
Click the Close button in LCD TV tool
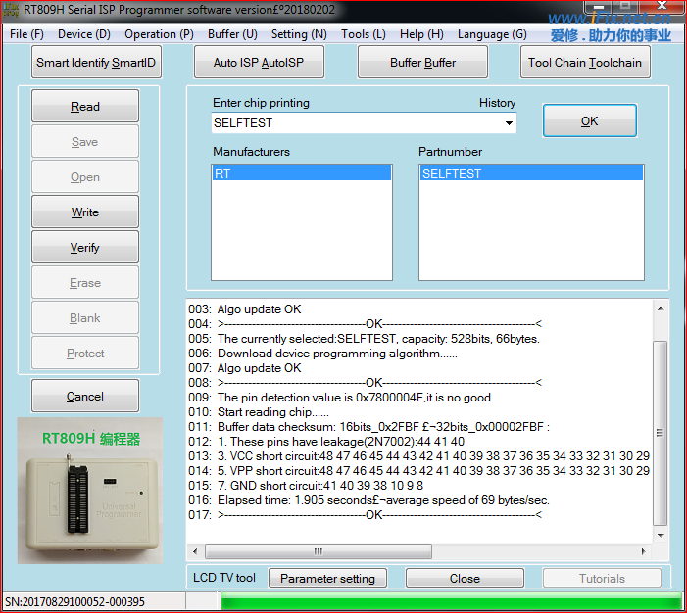click(x=465, y=579)
